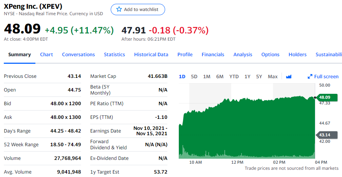
Task: Open the Financials tab
Action: coord(213,54)
